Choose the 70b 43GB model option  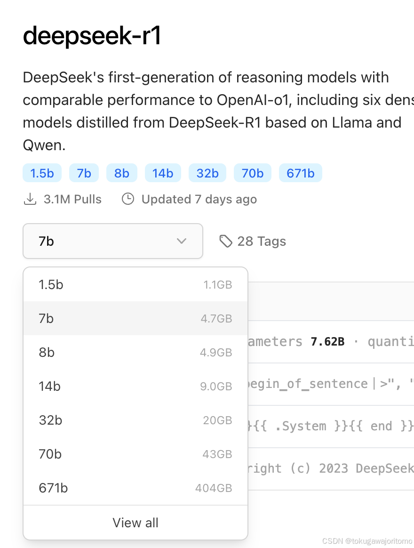pos(135,454)
